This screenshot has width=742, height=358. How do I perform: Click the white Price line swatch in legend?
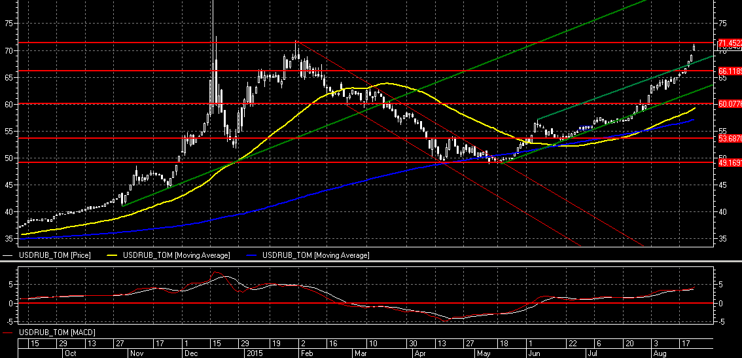pyautogui.click(x=9, y=255)
